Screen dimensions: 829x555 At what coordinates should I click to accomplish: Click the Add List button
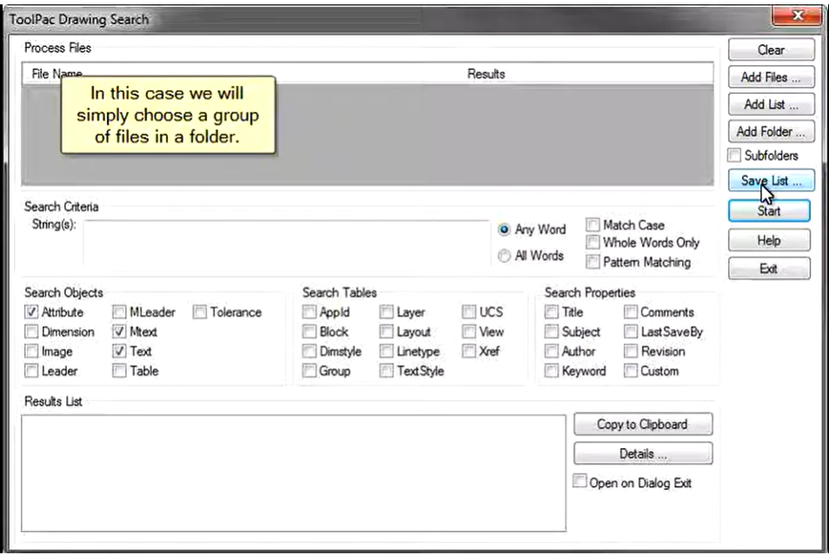(x=771, y=104)
